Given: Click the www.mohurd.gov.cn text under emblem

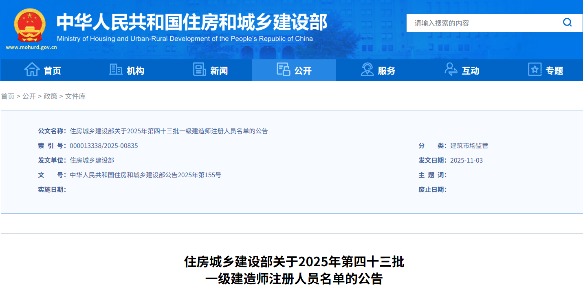Looking at the screenshot, I should (31, 47).
